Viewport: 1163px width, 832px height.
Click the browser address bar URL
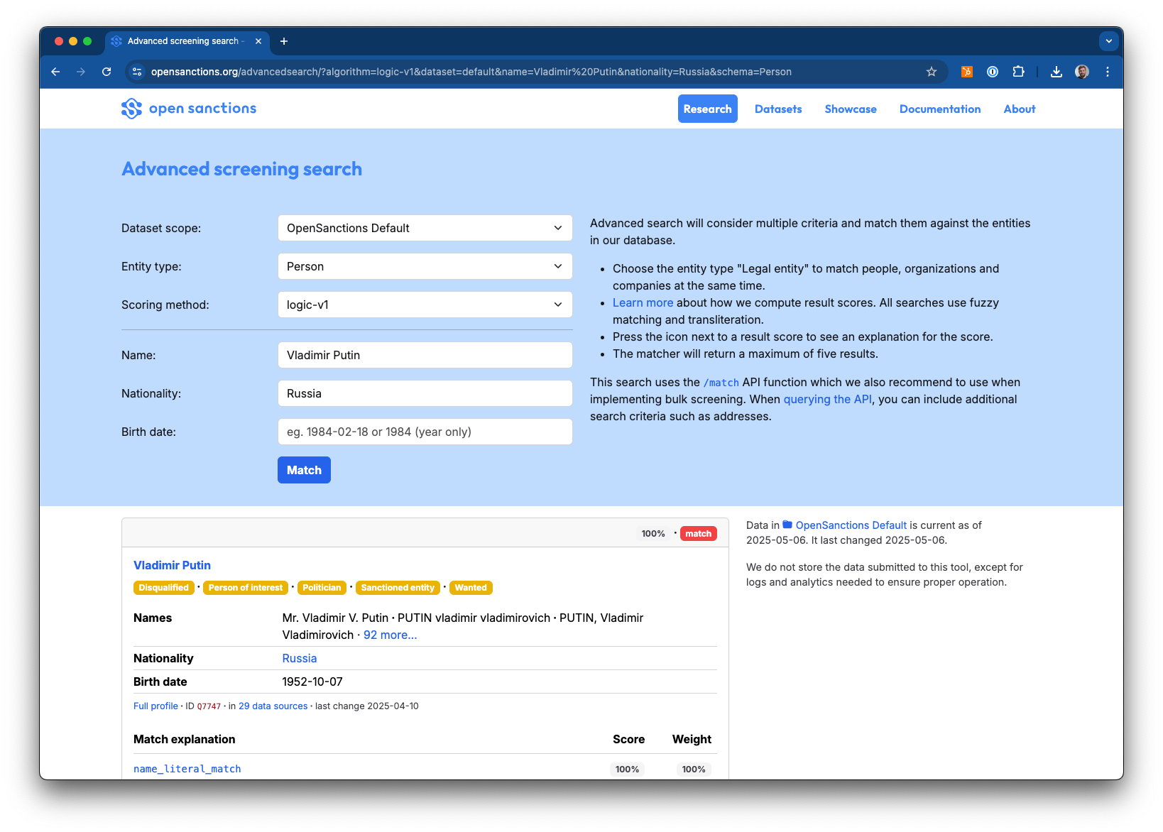tap(471, 72)
